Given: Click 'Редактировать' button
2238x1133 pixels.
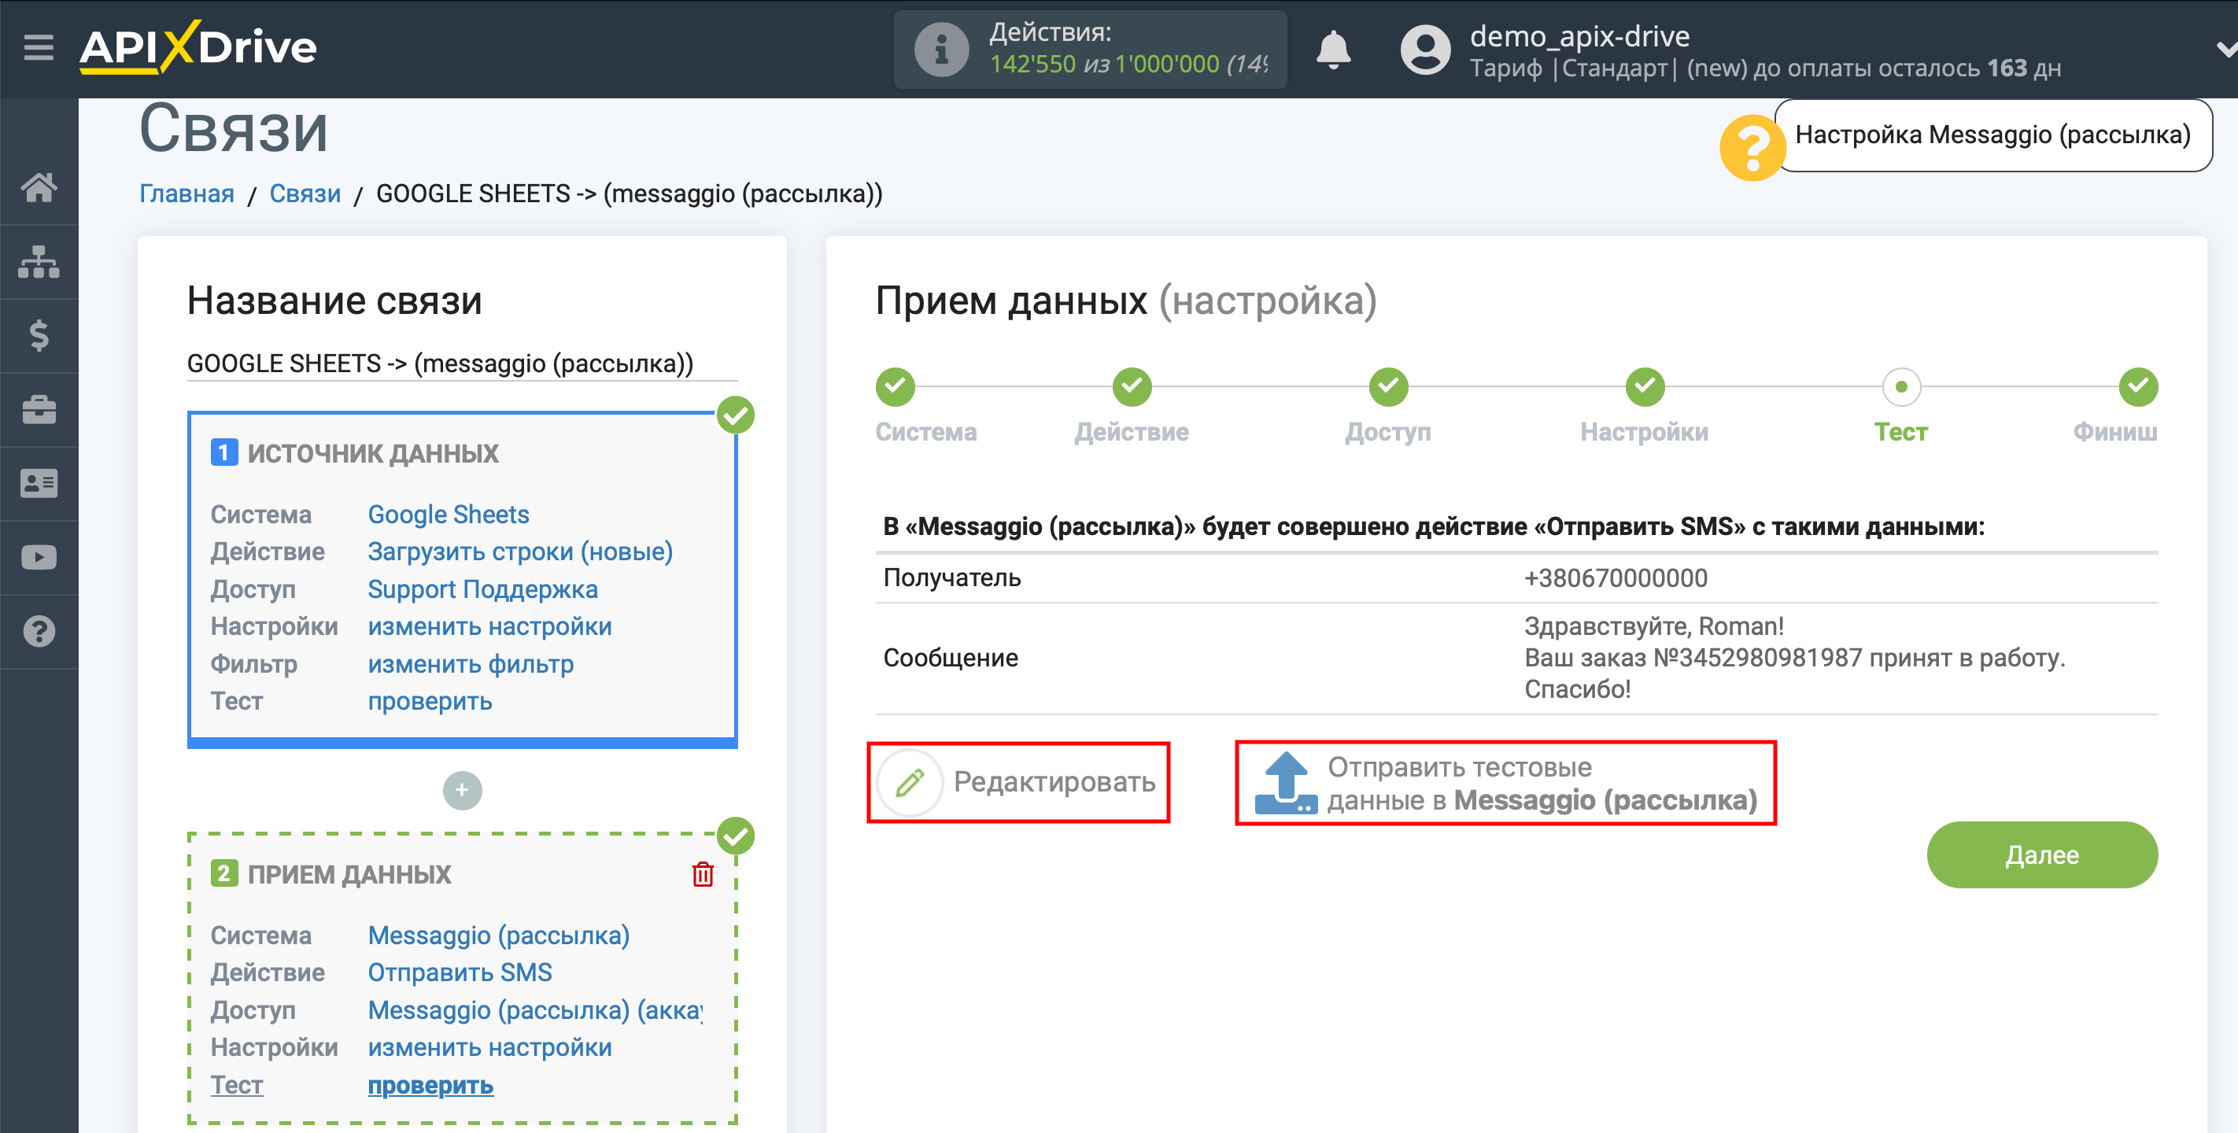Looking at the screenshot, I should pos(1018,782).
